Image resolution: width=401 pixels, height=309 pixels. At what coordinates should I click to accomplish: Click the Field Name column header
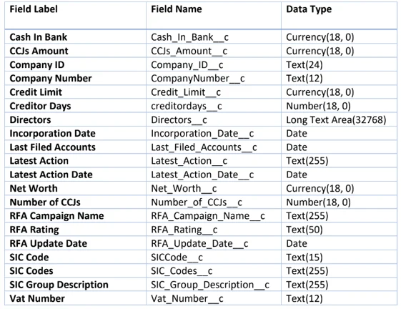(x=177, y=9)
